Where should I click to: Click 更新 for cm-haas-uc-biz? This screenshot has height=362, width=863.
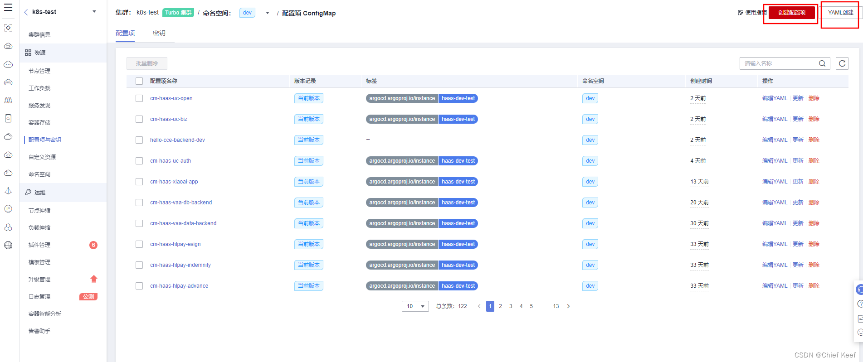pos(798,119)
